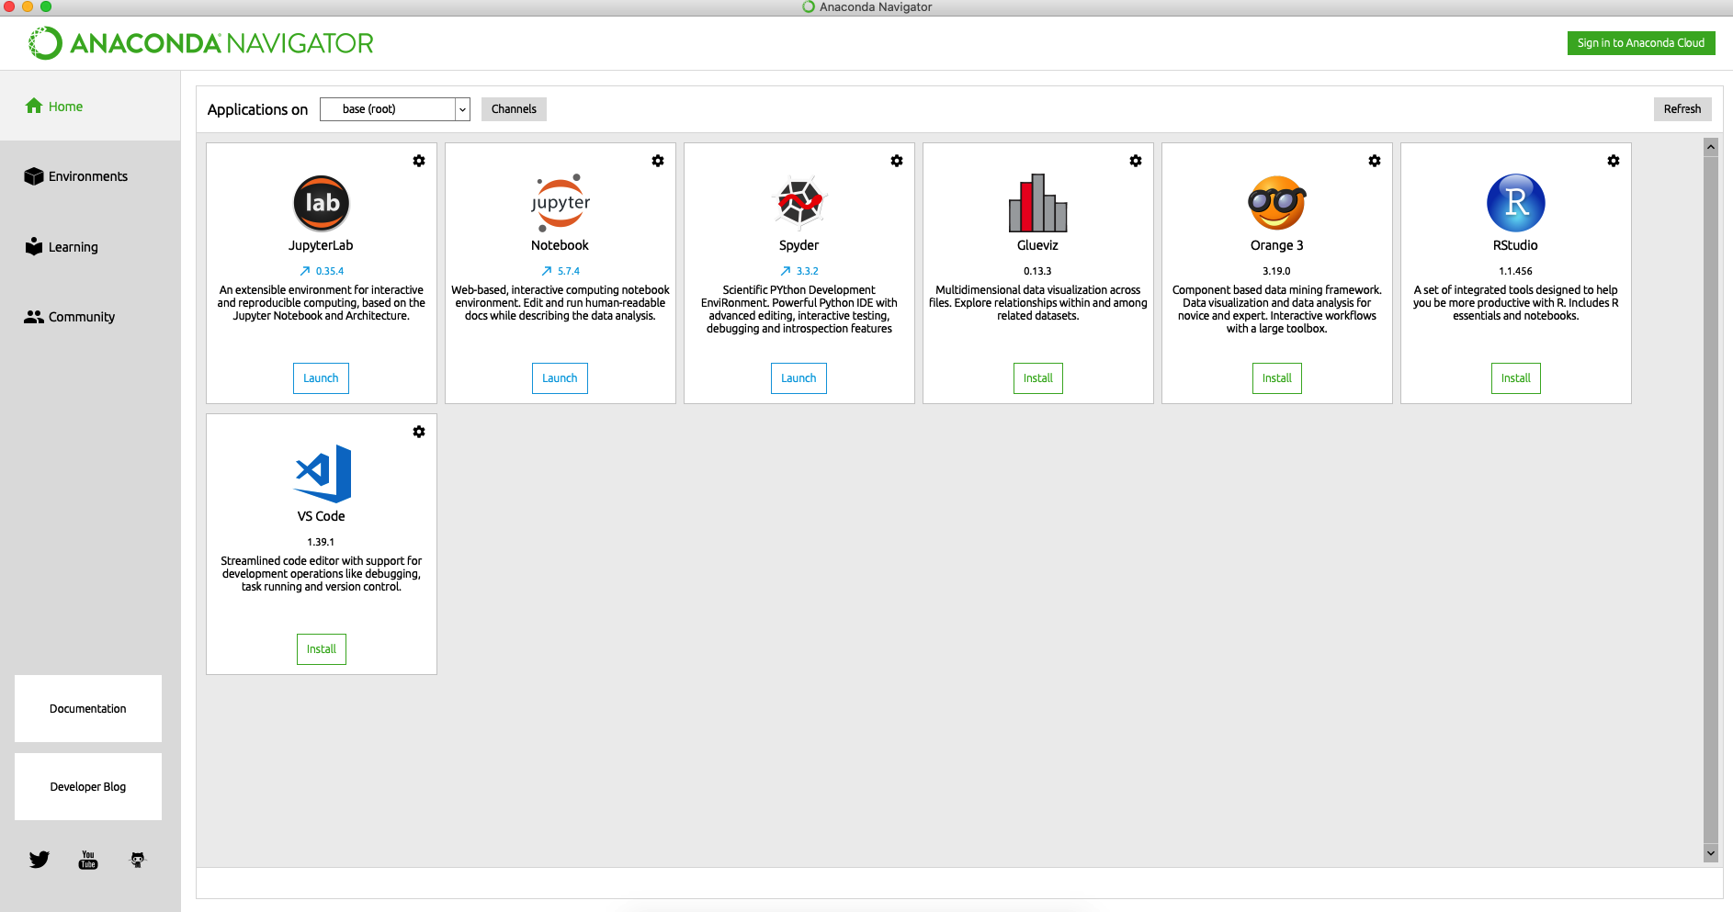
Task: Open the Developer Blog link
Action: pos(88,787)
